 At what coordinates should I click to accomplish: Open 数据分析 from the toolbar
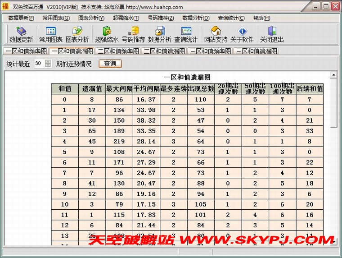tap(160, 34)
